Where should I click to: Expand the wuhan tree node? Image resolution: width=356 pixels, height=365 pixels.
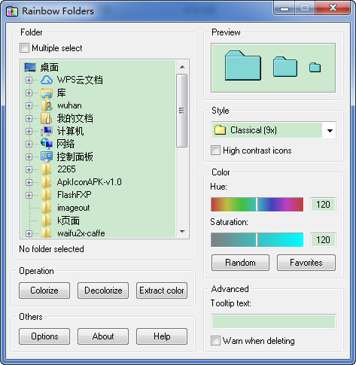tap(29, 105)
